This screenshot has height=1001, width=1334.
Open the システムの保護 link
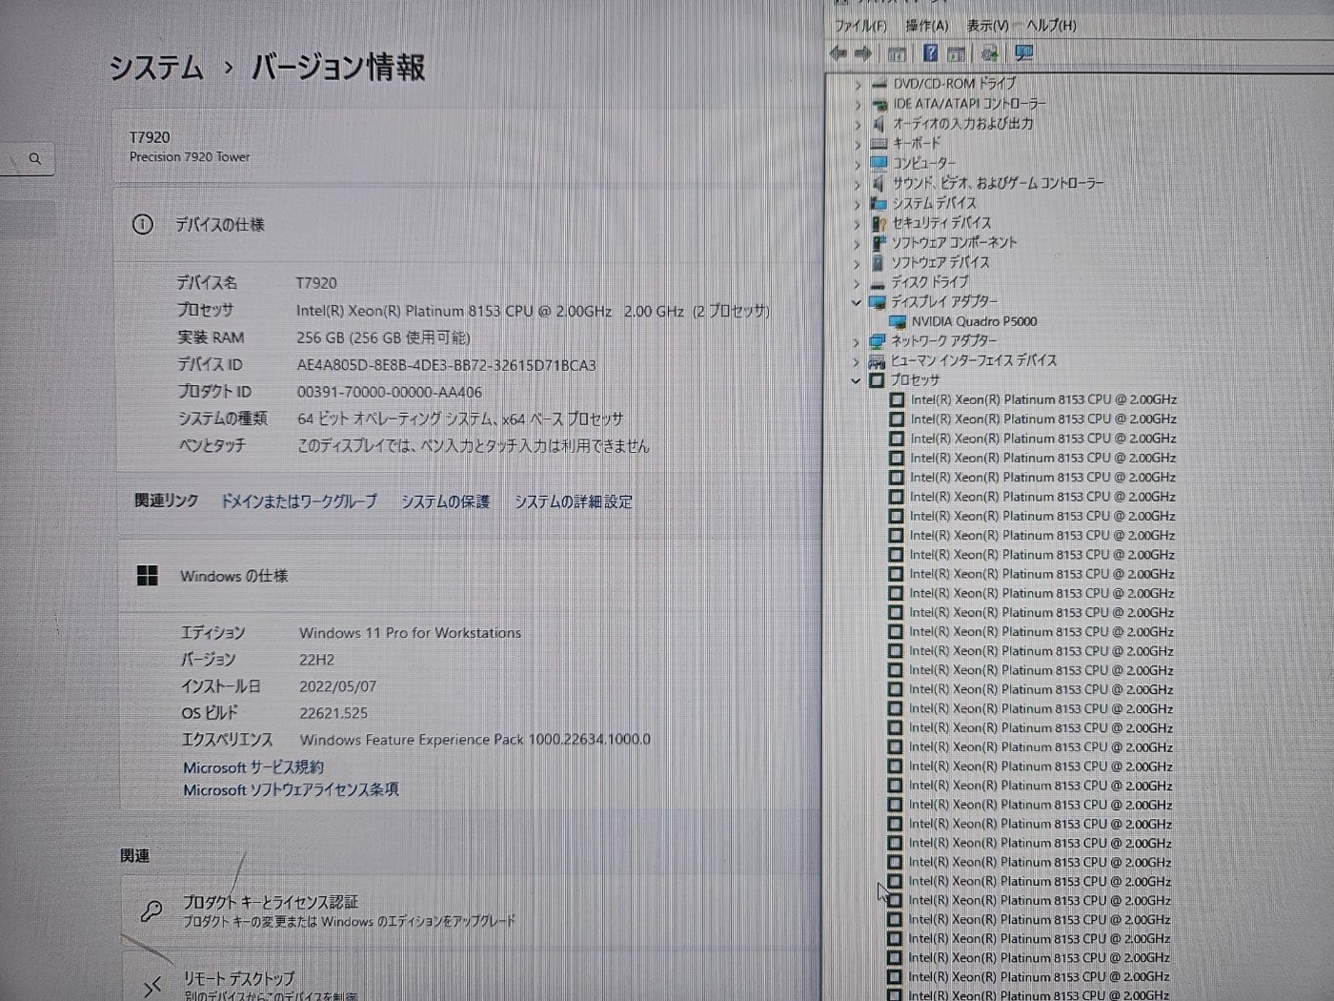445,501
